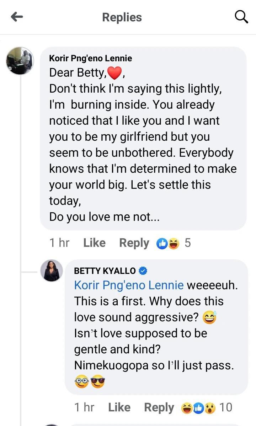The height and width of the screenshot is (426, 256).
Task: Like Korir Png'eno Lennie's comment
Action: pyautogui.click(x=94, y=243)
